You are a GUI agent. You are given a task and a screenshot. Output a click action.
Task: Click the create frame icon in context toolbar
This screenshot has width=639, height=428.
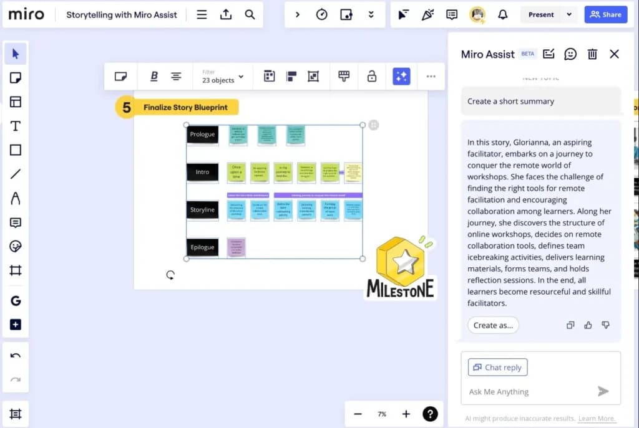tap(313, 76)
